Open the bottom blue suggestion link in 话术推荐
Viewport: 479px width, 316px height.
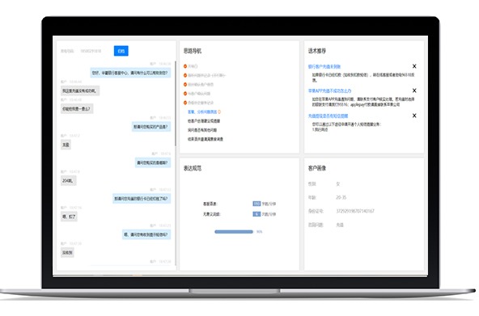[x=328, y=116]
